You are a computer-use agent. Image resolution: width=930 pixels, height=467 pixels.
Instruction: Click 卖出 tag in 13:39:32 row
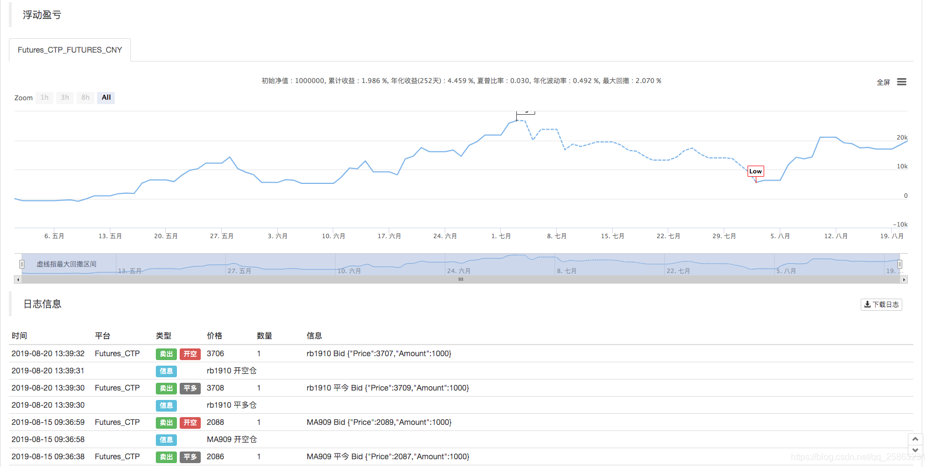[166, 354]
